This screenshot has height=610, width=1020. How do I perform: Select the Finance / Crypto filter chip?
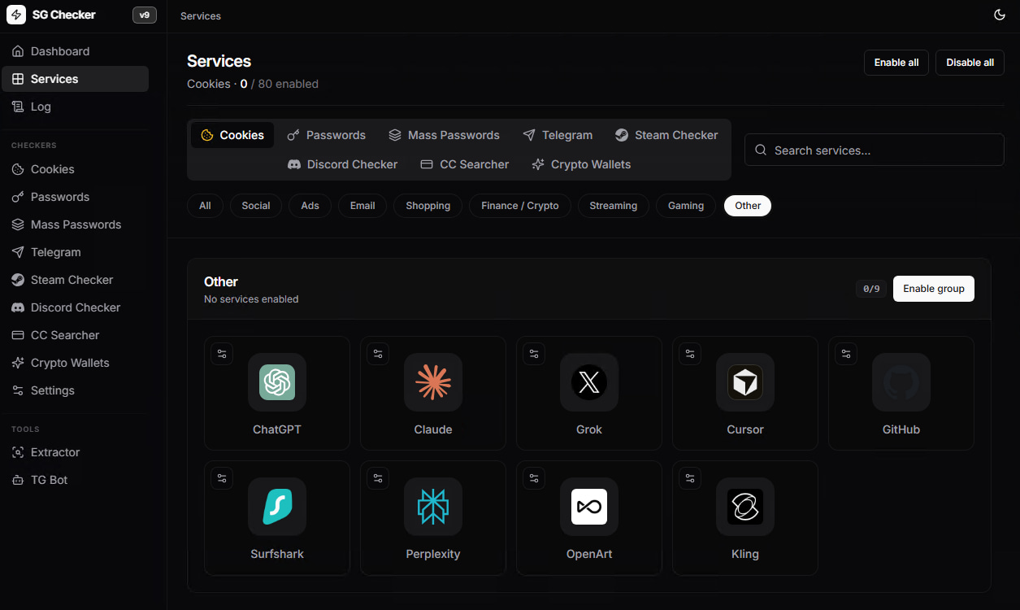pos(520,206)
